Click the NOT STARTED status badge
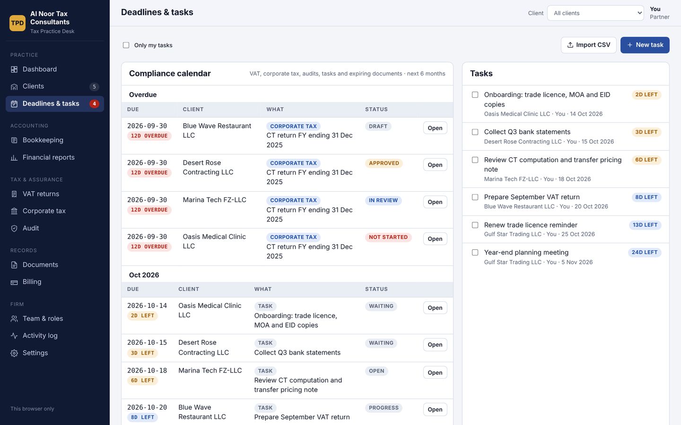The height and width of the screenshot is (425, 681). coord(388,238)
